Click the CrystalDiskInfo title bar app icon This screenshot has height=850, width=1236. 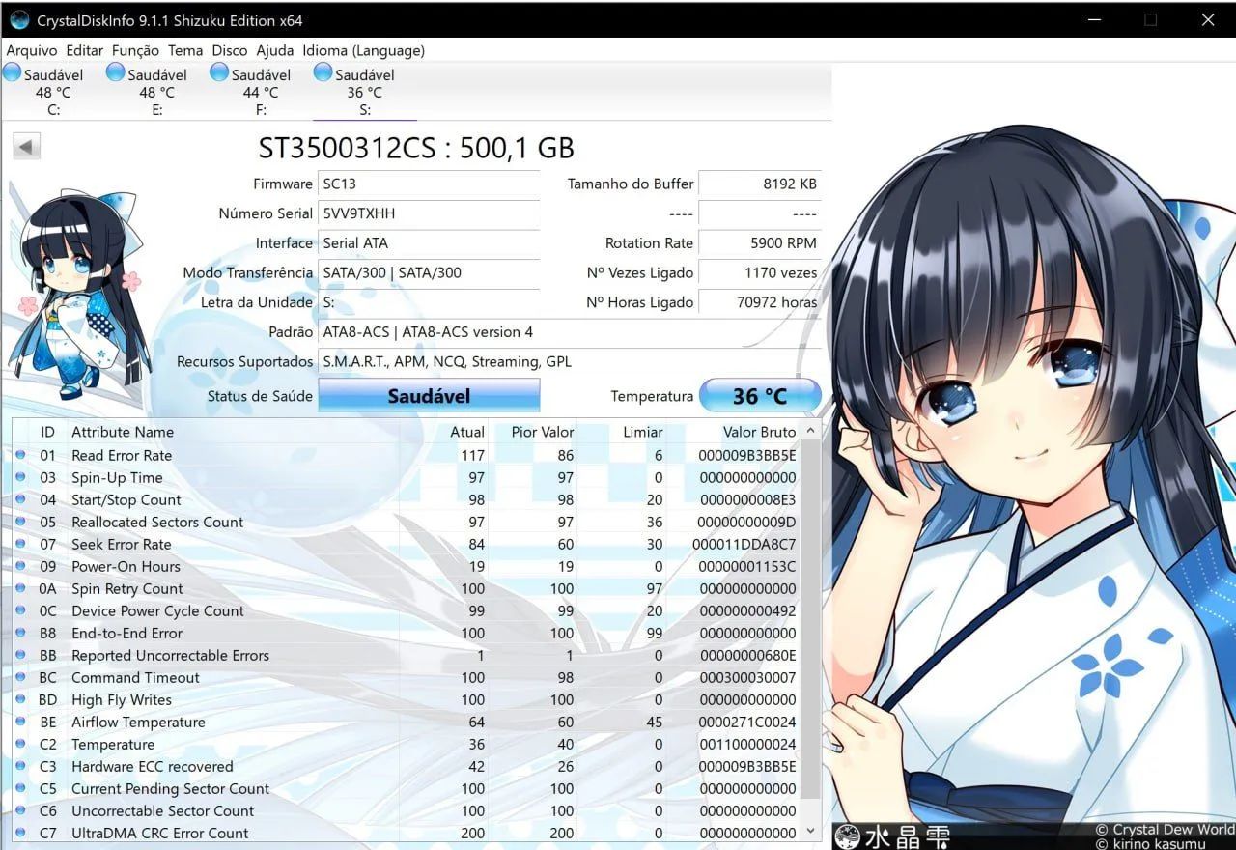pyautogui.click(x=18, y=19)
